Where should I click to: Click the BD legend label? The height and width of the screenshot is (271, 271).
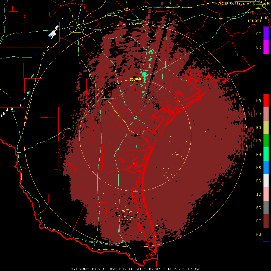click(258, 128)
